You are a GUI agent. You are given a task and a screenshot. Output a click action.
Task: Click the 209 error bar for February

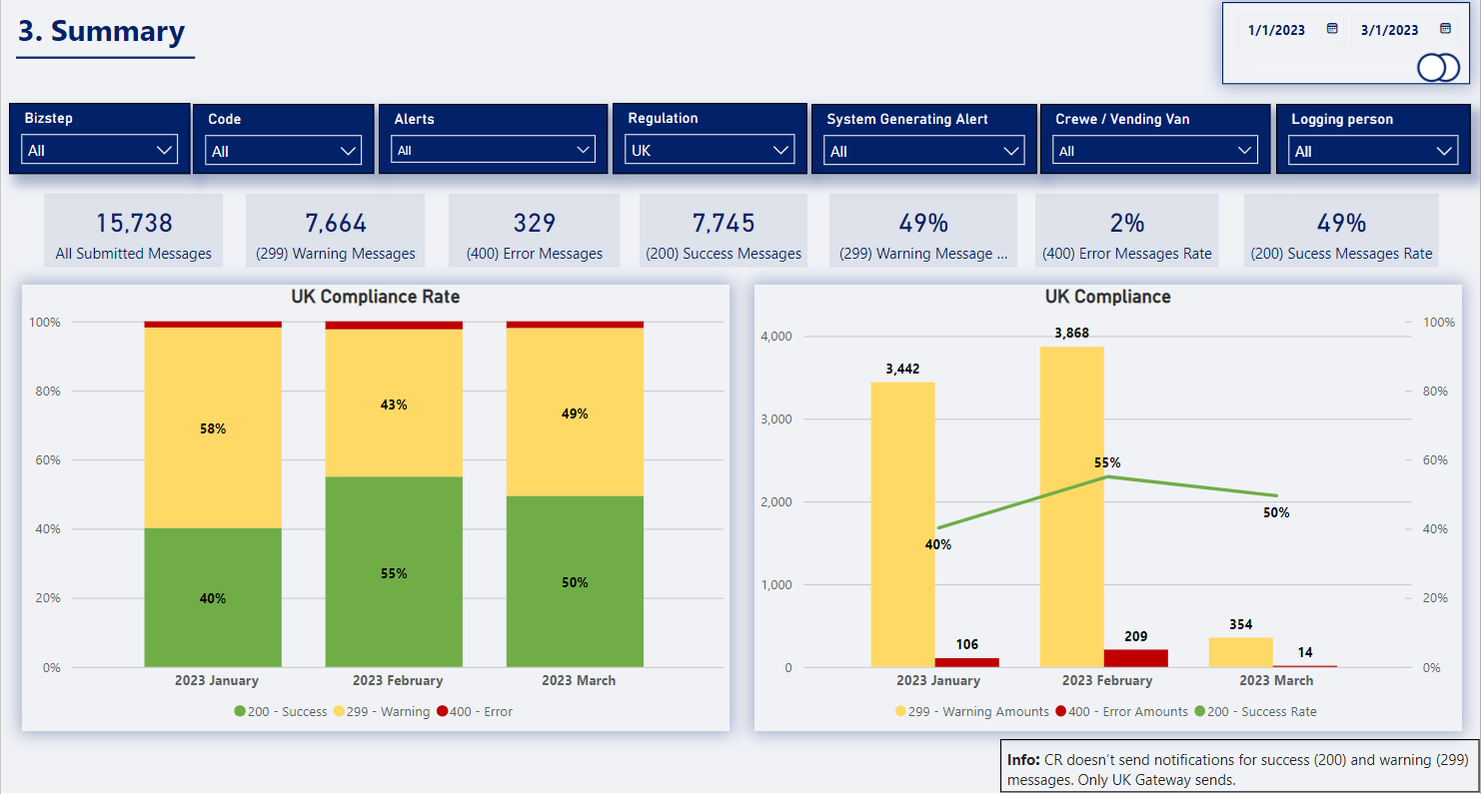[1136, 658]
